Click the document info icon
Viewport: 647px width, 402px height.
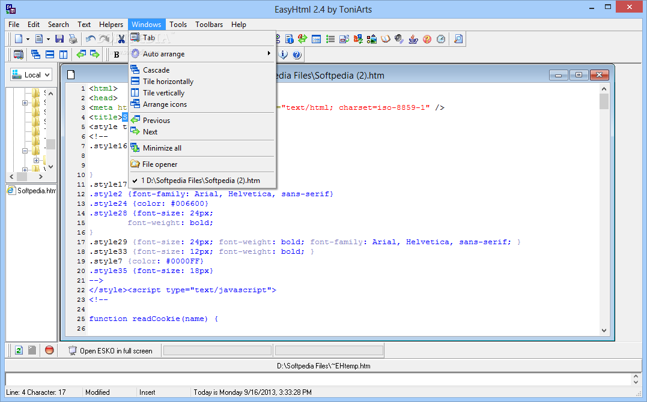(x=290, y=39)
